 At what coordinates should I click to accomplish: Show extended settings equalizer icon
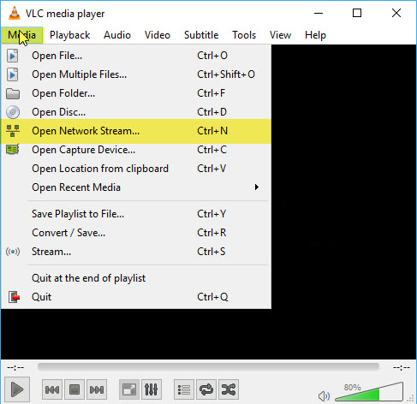pyautogui.click(x=152, y=389)
